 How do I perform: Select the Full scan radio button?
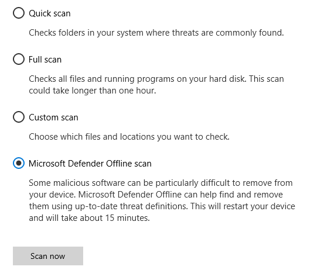pyautogui.click(x=19, y=59)
